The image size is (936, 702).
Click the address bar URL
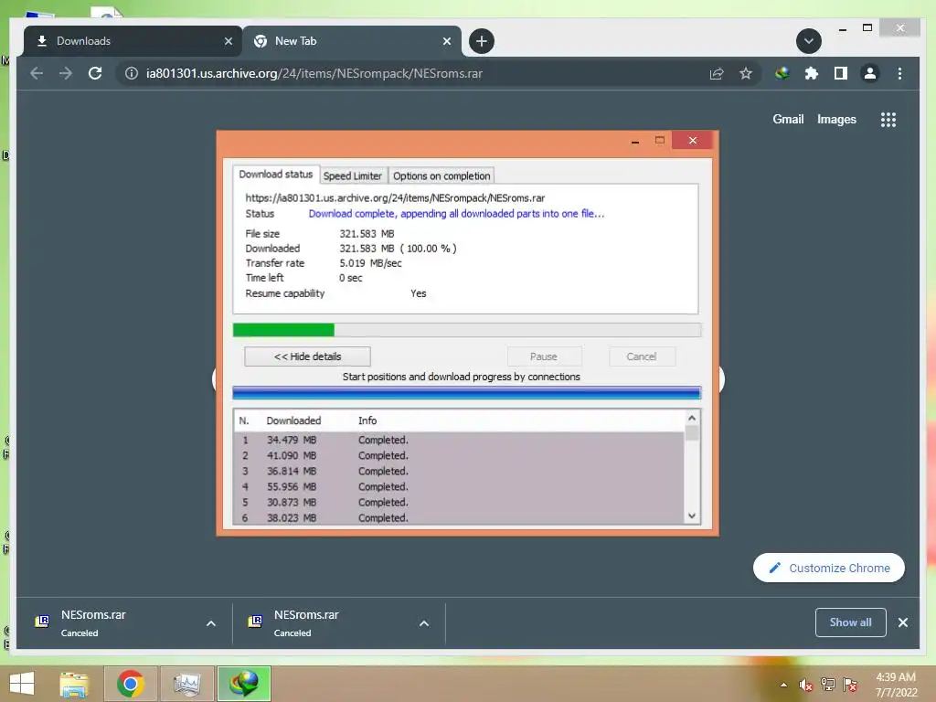(314, 73)
